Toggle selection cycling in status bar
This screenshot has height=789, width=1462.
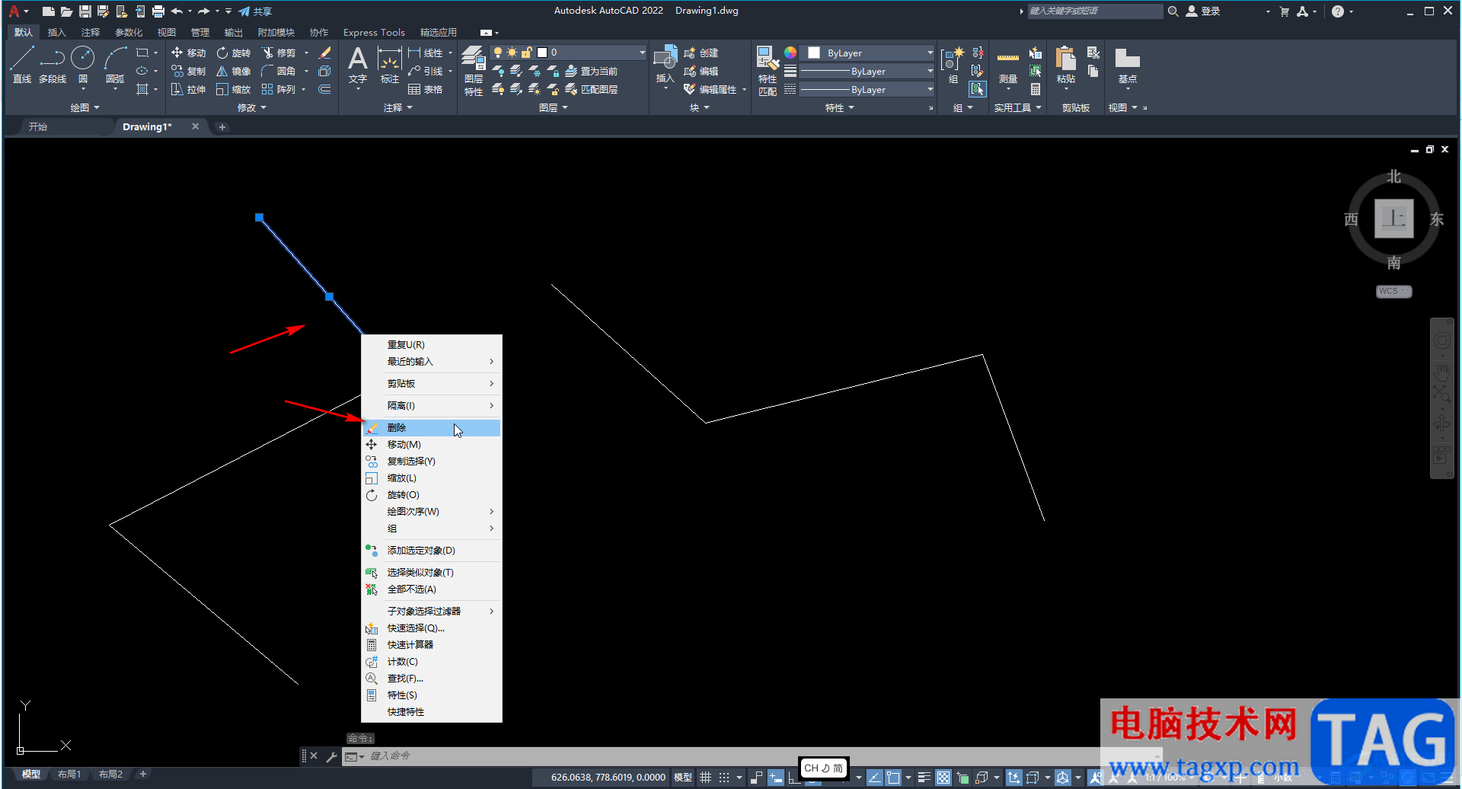[963, 778]
